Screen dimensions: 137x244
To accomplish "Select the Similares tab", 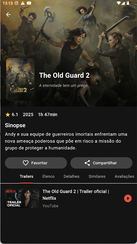I will 97,177.
